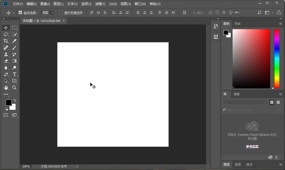Select the Rectangle shape tool

[14, 81]
